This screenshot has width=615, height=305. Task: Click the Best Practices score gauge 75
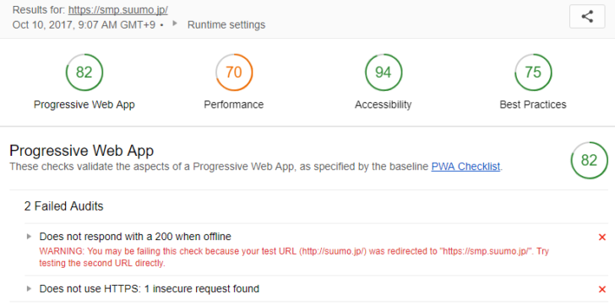pos(533,72)
